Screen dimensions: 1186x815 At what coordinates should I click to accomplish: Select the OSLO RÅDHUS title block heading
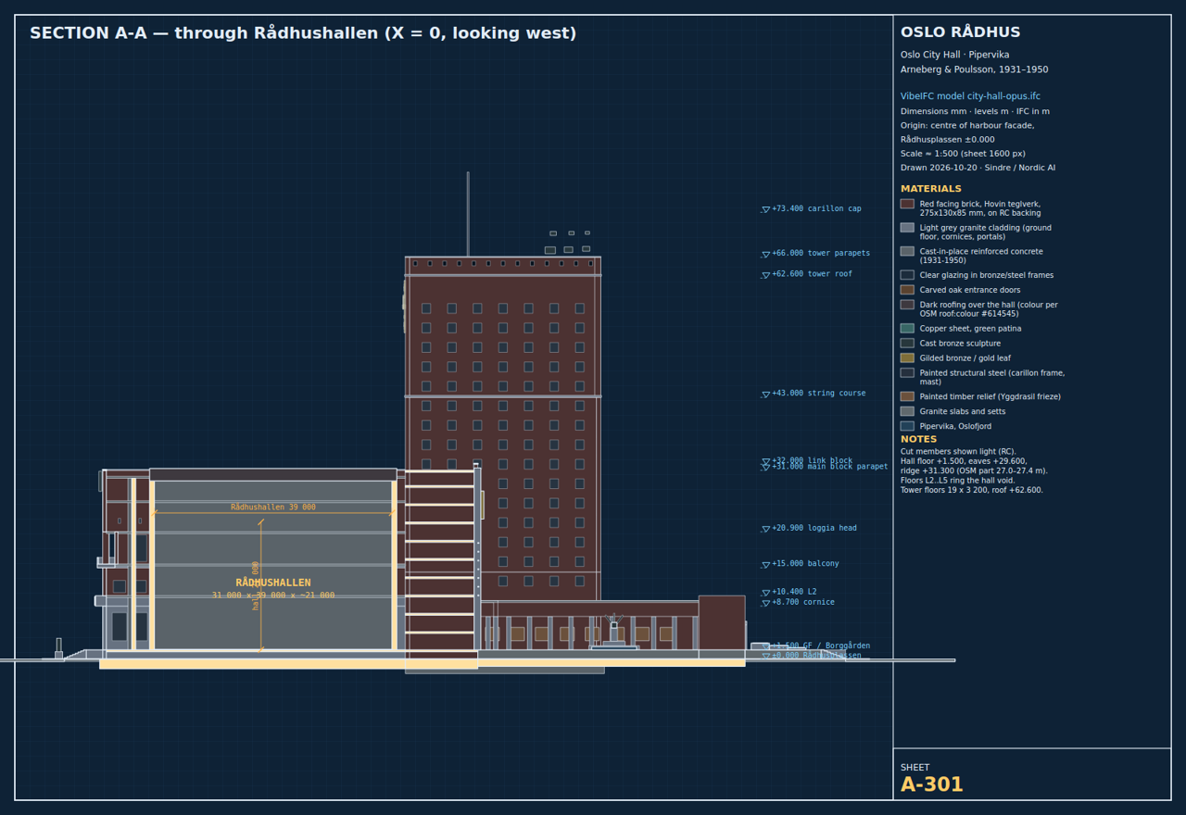(961, 32)
